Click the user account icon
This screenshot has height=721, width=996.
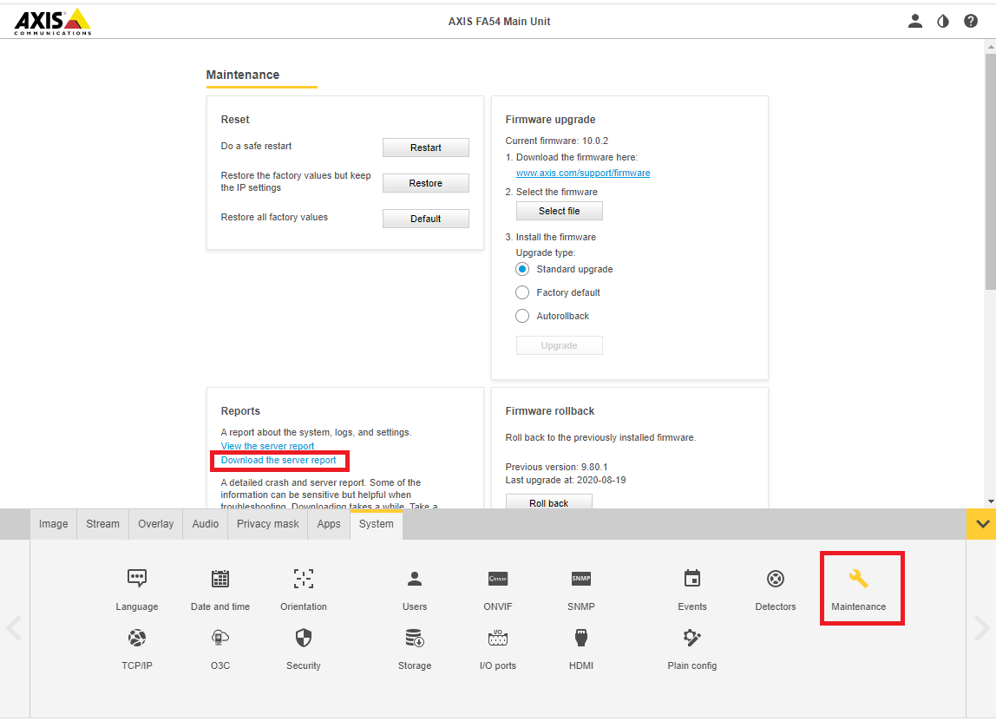[x=915, y=21]
